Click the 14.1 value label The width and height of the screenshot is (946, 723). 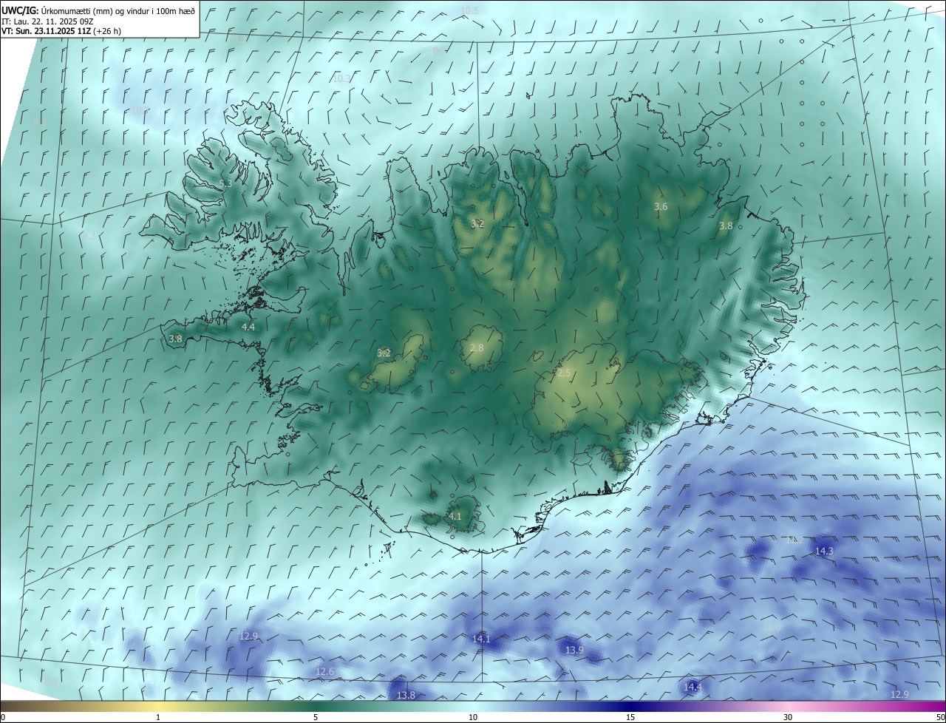click(481, 639)
